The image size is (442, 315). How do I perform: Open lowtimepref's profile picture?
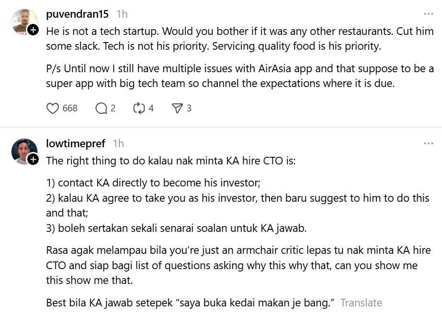[23, 151]
